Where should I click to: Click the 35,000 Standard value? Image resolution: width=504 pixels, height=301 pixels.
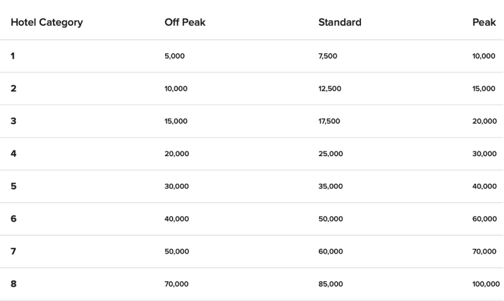(x=331, y=186)
